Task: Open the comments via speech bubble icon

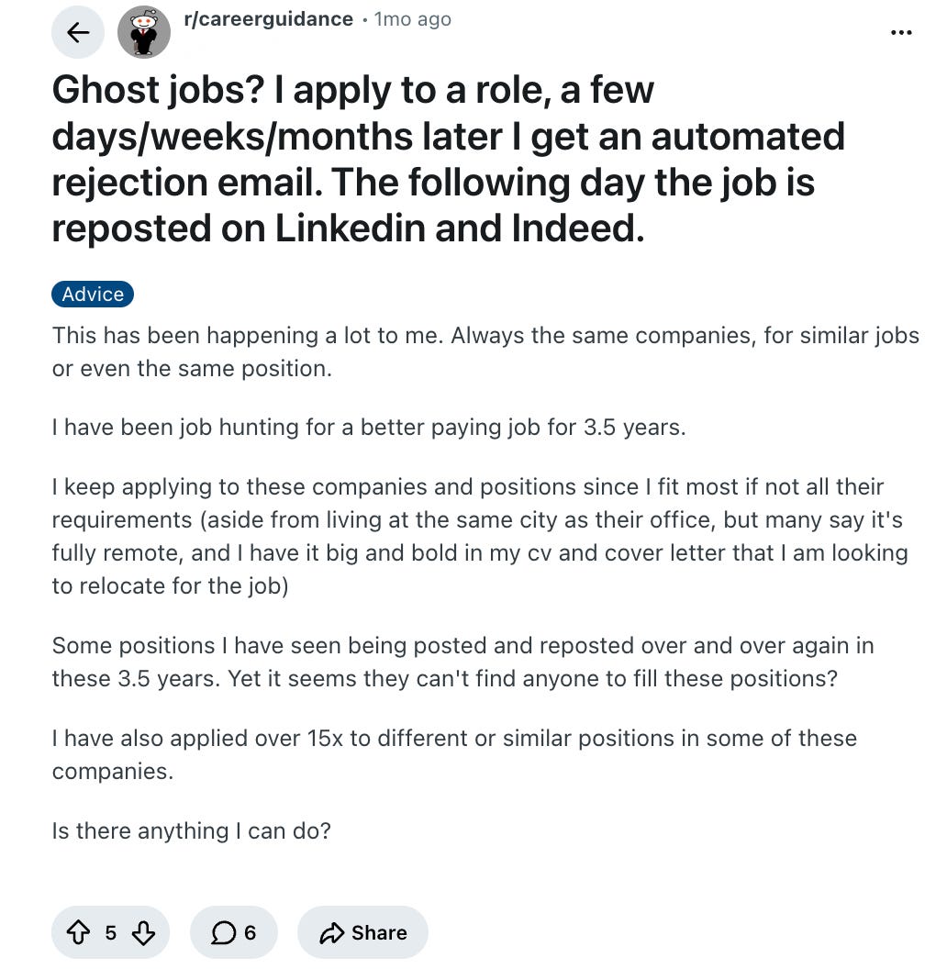Action: tap(223, 932)
